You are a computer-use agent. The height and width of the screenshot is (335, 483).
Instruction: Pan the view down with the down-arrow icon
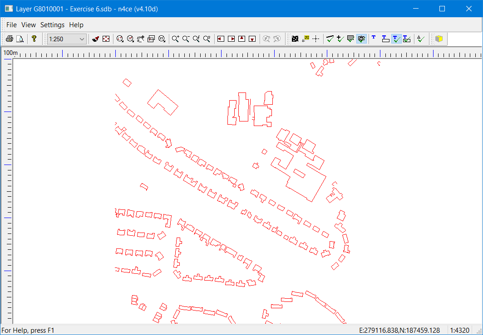[x=252, y=39]
